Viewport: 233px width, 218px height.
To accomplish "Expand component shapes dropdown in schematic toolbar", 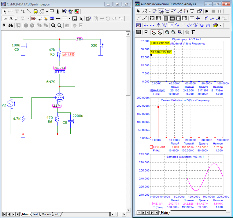I will tap(47, 11).
